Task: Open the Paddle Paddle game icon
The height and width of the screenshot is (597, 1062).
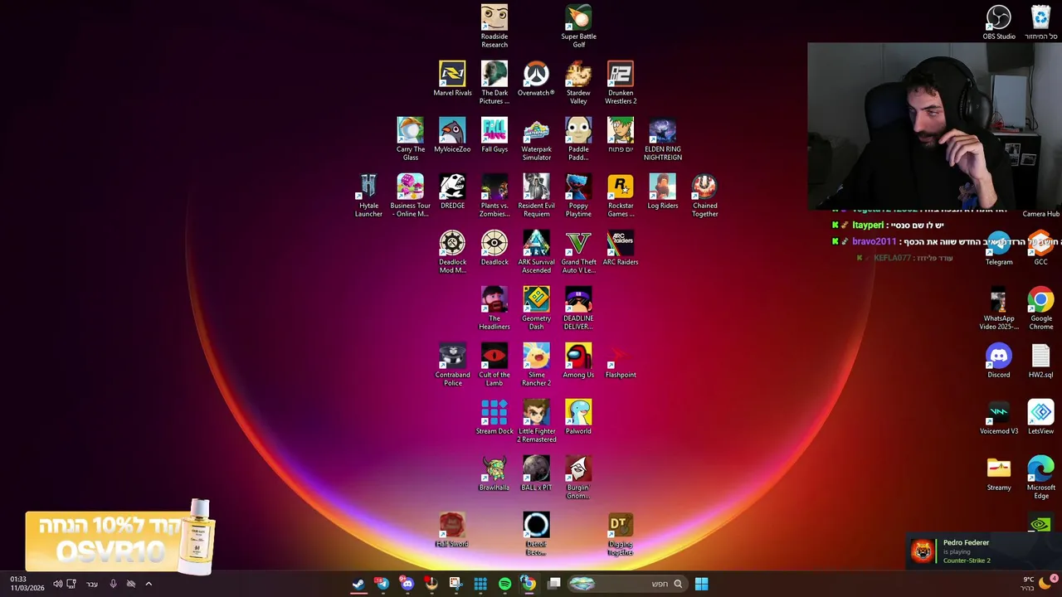Action: [x=578, y=139]
